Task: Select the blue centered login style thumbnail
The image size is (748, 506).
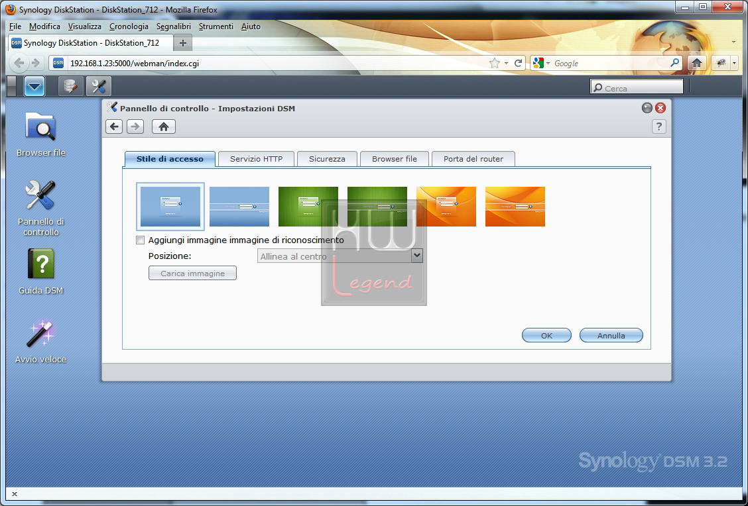Action: pyautogui.click(x=170, y=206)
